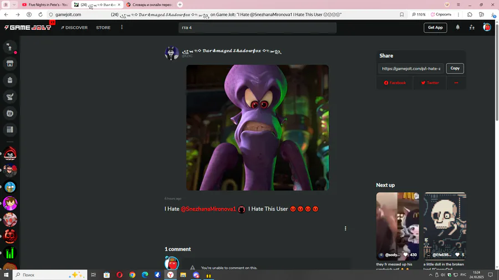Open the downloads icon in toolbar
The height and width of the screenshot is (280, 499).
493,14
